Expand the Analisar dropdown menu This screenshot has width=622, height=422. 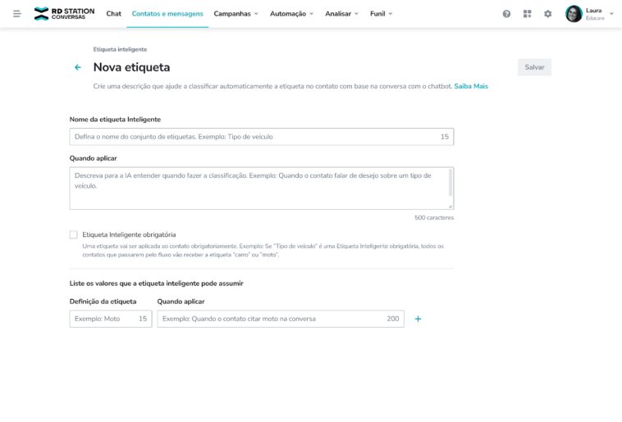coord(341,14)
